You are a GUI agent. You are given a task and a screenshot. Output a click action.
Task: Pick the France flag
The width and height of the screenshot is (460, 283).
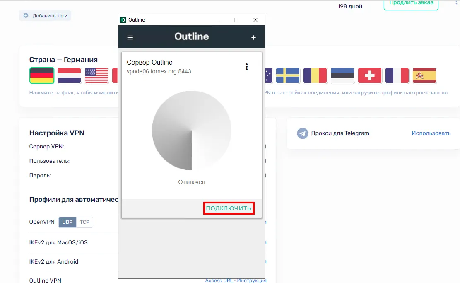pos(397,75)
